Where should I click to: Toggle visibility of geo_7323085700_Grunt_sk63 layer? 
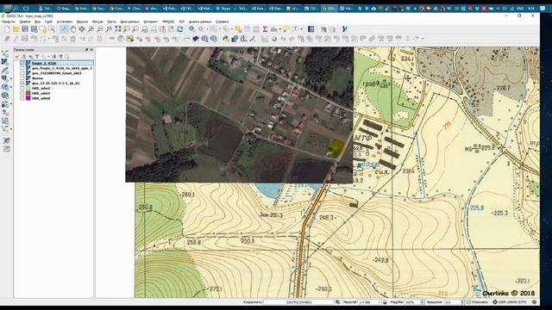[x=22, y=73]
